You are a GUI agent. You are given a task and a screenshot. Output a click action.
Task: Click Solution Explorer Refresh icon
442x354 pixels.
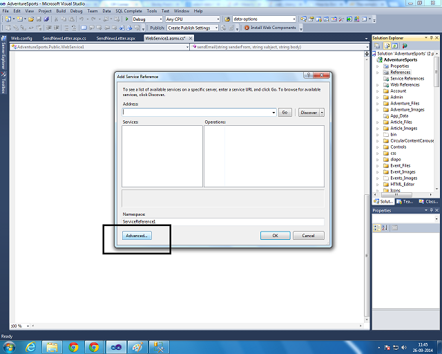[x=394, y=46]
